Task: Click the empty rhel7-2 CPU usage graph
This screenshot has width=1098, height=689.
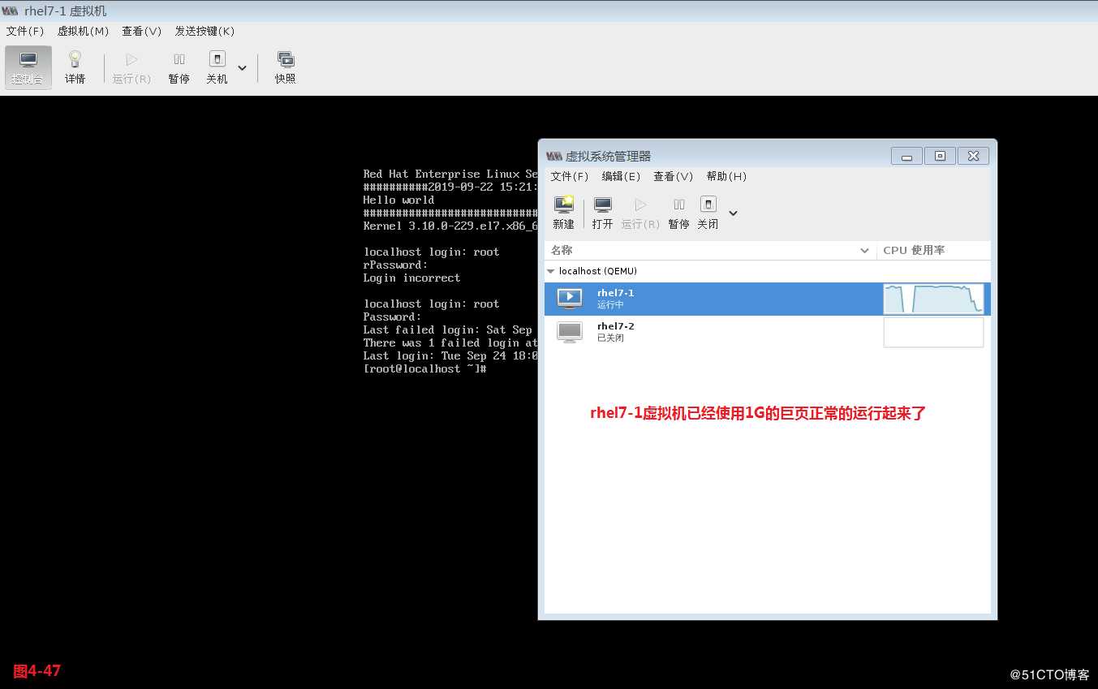Action: click(x=933, y=332)
